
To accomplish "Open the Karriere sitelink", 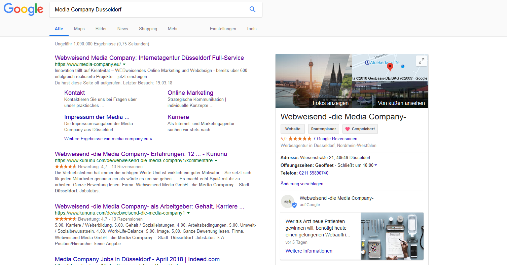I will (178, 117).
